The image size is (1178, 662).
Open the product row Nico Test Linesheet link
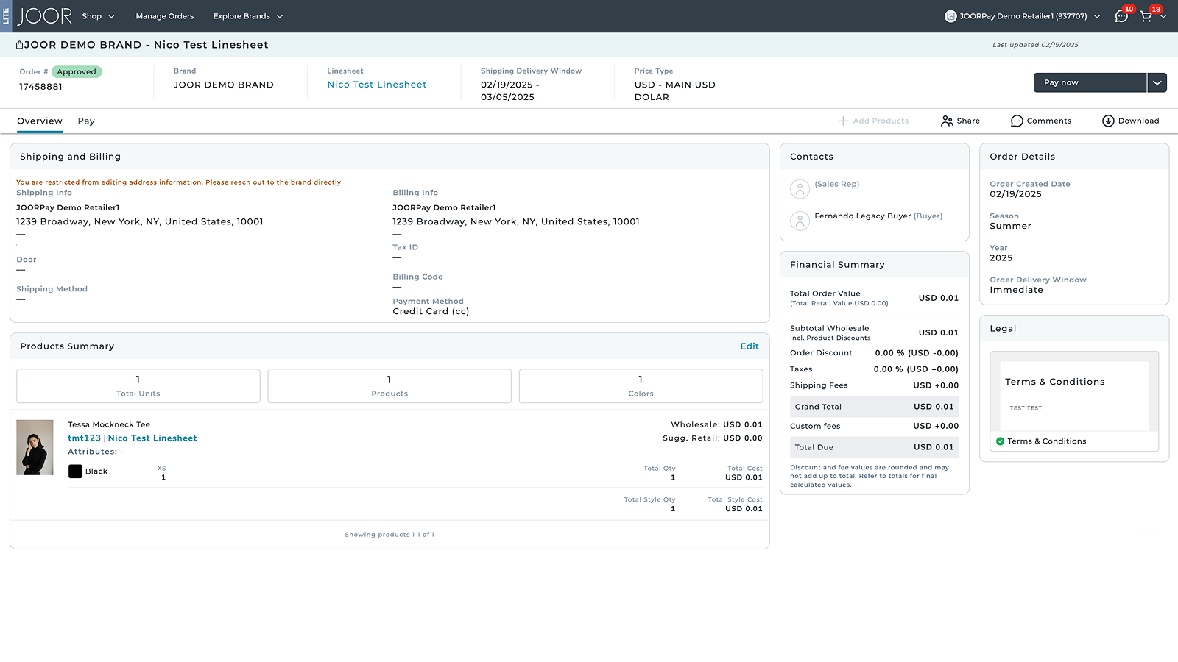tap(152, 438)
